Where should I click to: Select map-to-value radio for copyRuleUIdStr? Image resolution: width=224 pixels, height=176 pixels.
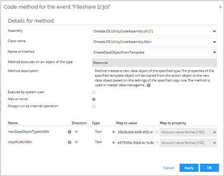114,143
